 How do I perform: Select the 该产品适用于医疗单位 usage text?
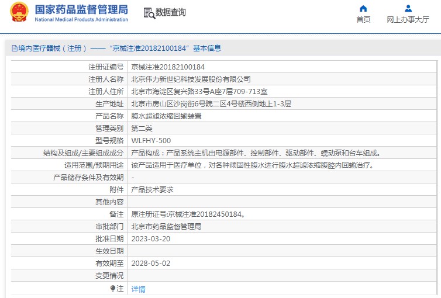click(x=253, y=165)
